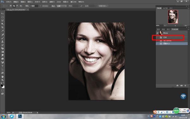Viewport: 190px width, 119px height.
Task: Open the Windows Start menu
Action: click(x=3, y=116)
